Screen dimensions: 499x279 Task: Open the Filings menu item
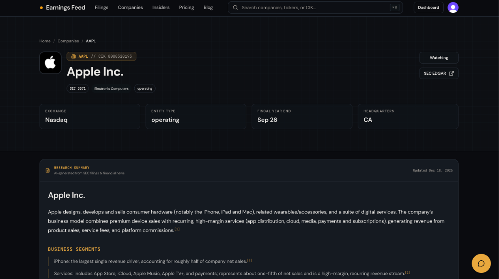click(x=101, y=7)
